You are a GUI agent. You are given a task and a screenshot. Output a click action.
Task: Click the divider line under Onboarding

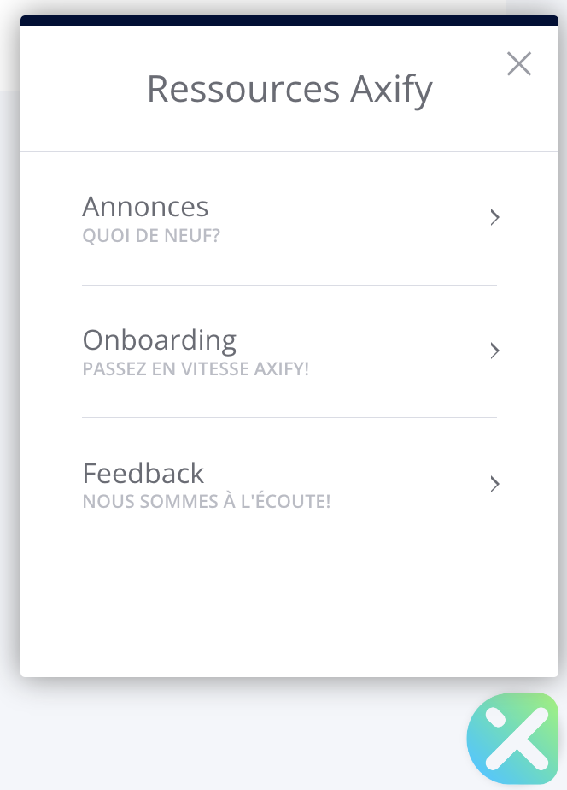coord(289,418)
